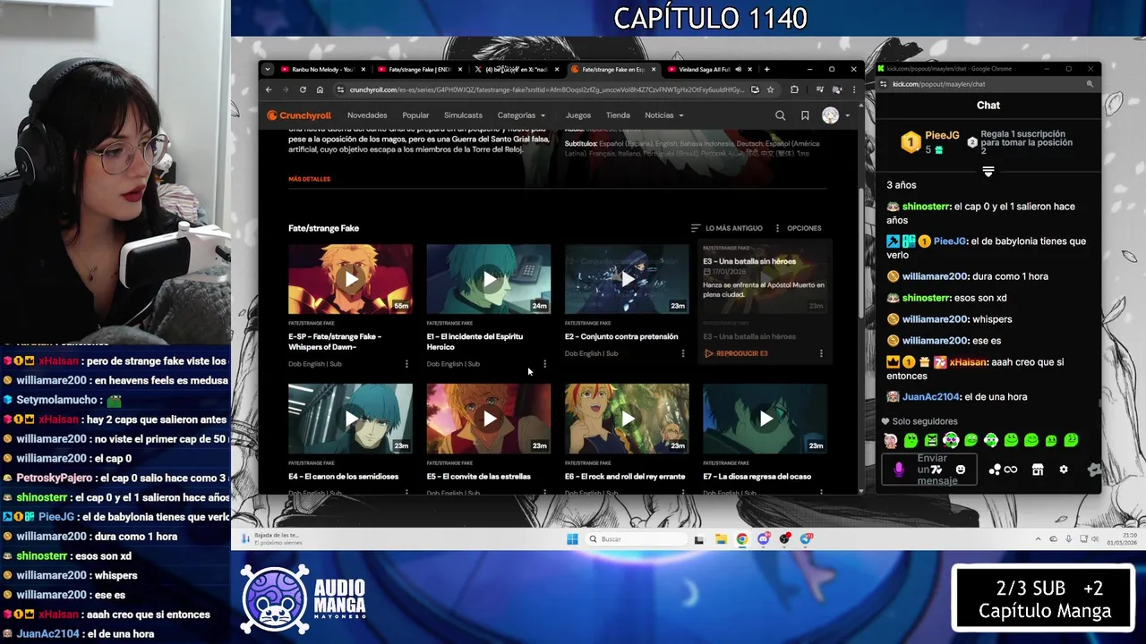Play E6 El rock and roll thumbnail
This screenshot has width=1146, height=644.
(627, 419)
